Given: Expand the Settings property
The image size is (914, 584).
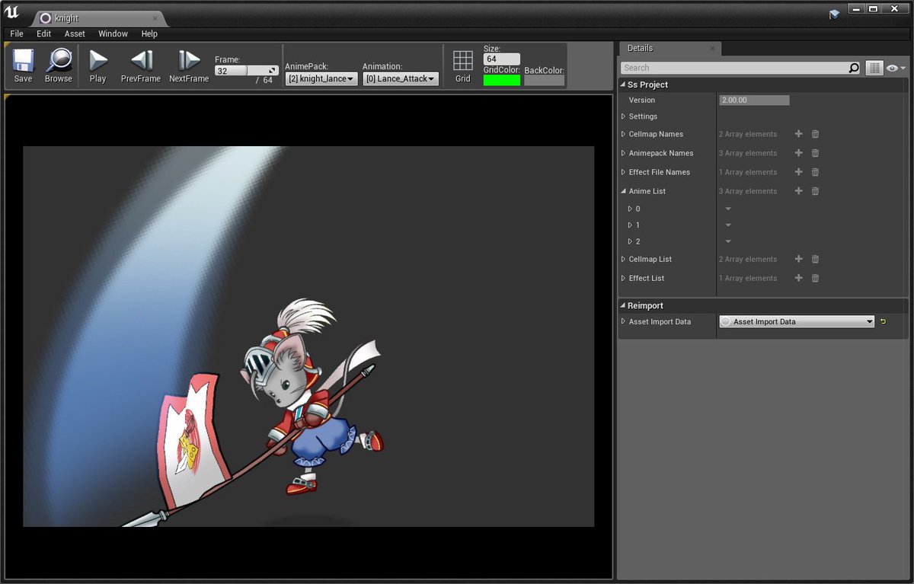Looking at the screenshot, I should tap(623, 116).
